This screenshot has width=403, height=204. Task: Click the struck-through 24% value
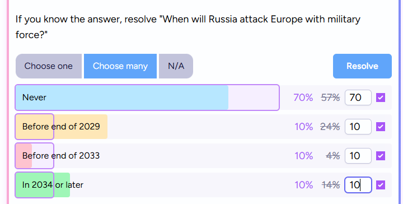tap(330, 127)
